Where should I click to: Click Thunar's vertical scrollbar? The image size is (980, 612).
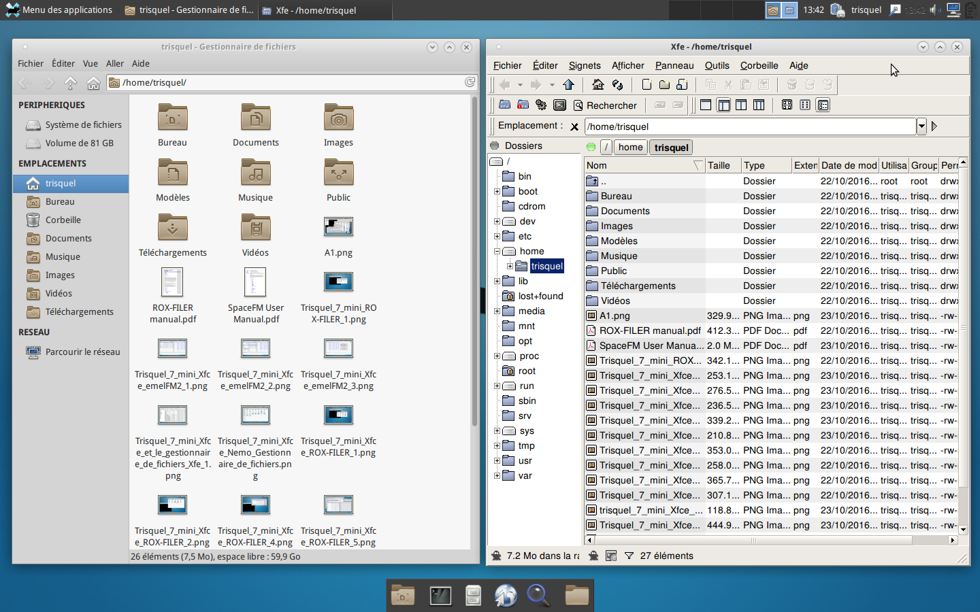click(474, 262)
